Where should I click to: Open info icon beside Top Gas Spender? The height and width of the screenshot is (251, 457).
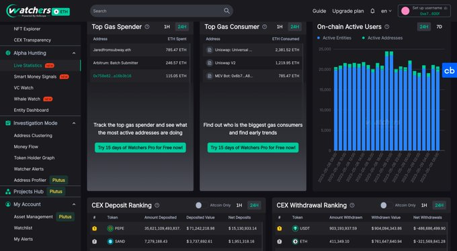(147, 27)
